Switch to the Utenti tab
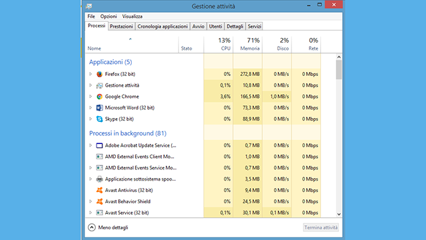The height and width of the screenshot is (240, 426). 216,27
